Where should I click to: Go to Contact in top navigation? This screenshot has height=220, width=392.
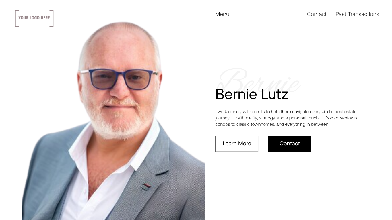tap(317, 14)
